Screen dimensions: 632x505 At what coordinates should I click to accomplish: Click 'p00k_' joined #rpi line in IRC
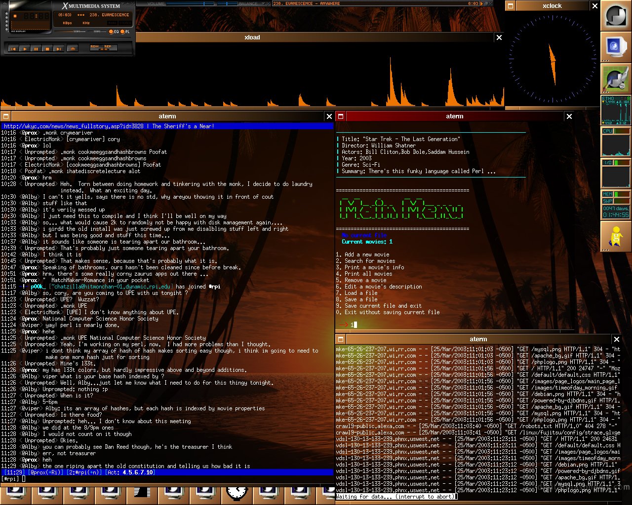pos(111,287)
